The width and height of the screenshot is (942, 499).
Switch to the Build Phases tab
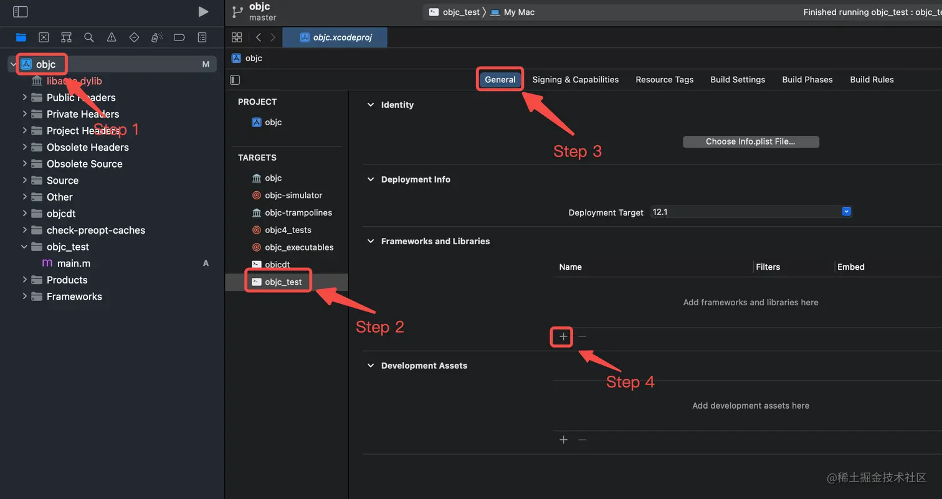point(807,79)
